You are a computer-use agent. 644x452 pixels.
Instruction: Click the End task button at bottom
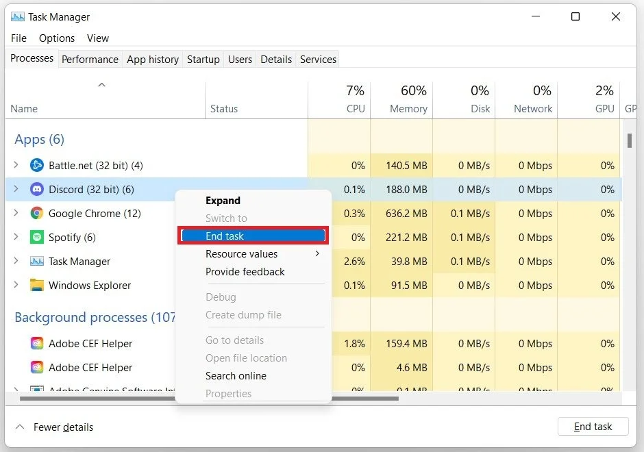click(593, 427)
